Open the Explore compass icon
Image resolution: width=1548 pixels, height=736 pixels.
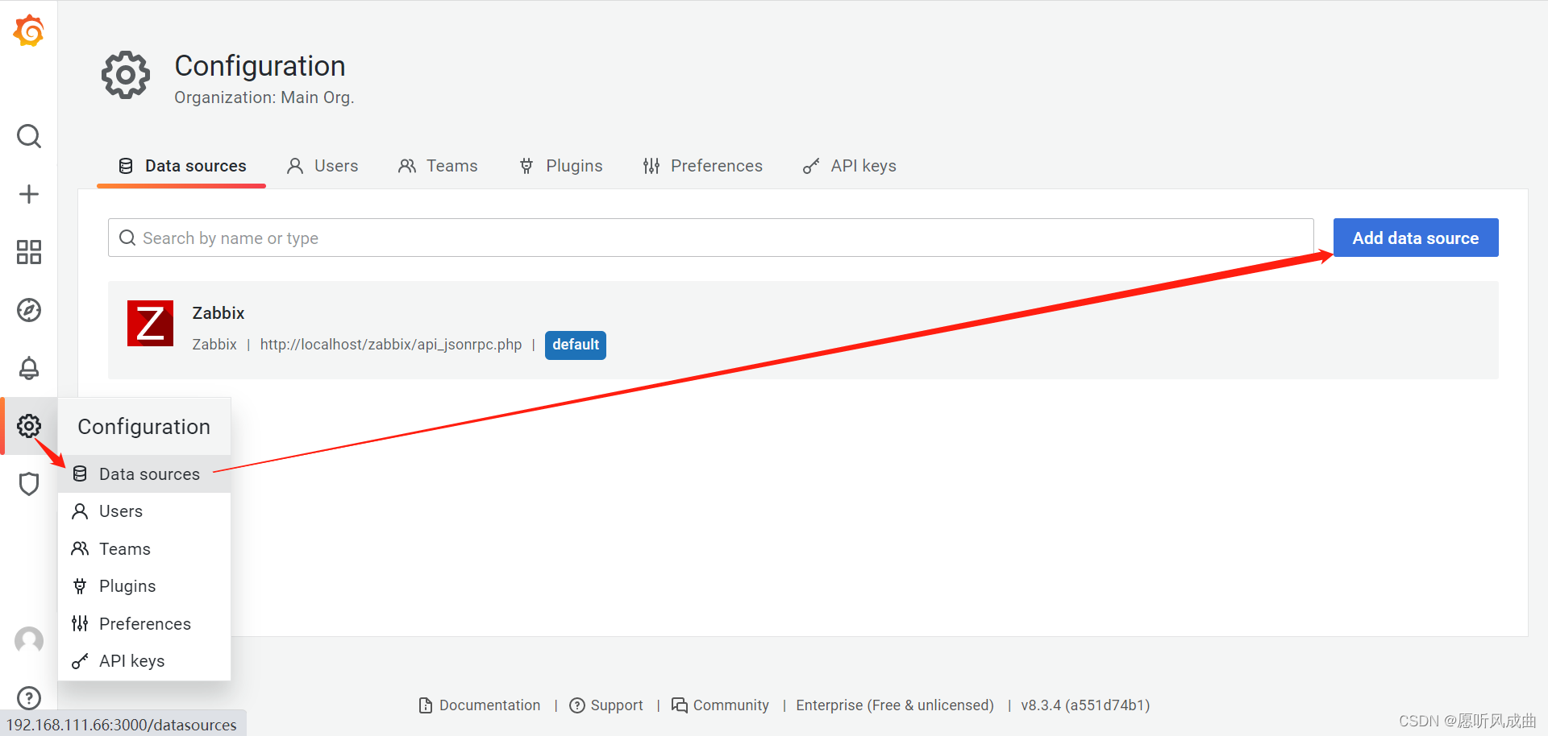point(29,310)
